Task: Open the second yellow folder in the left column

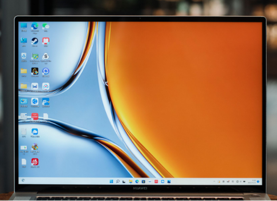Action: [24, 86]
